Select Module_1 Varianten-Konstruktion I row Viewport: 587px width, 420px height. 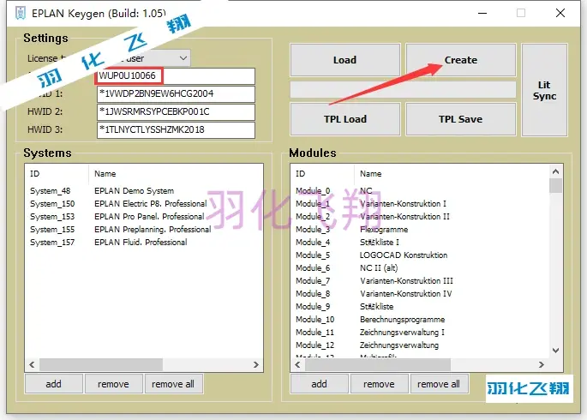pos(420,204)
